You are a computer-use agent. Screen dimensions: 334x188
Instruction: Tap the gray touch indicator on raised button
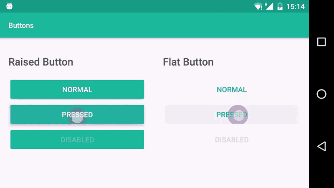point(77,117)
